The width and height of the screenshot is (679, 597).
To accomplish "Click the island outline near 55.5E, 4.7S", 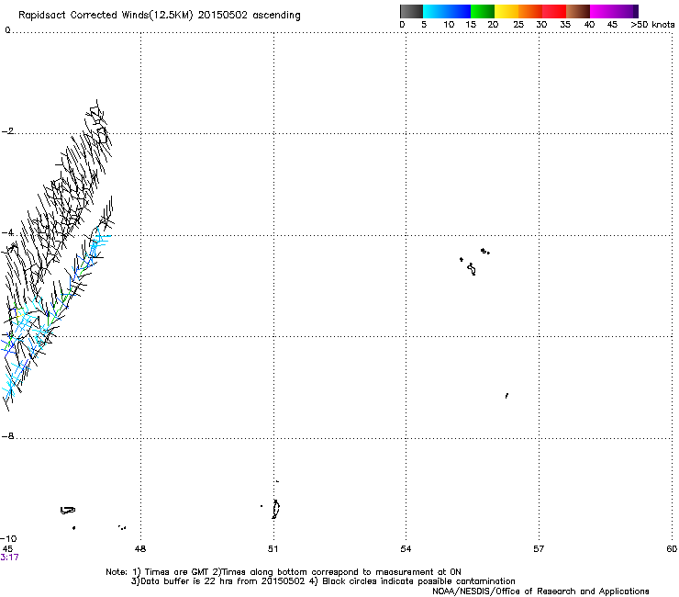I will click(472, 269).
